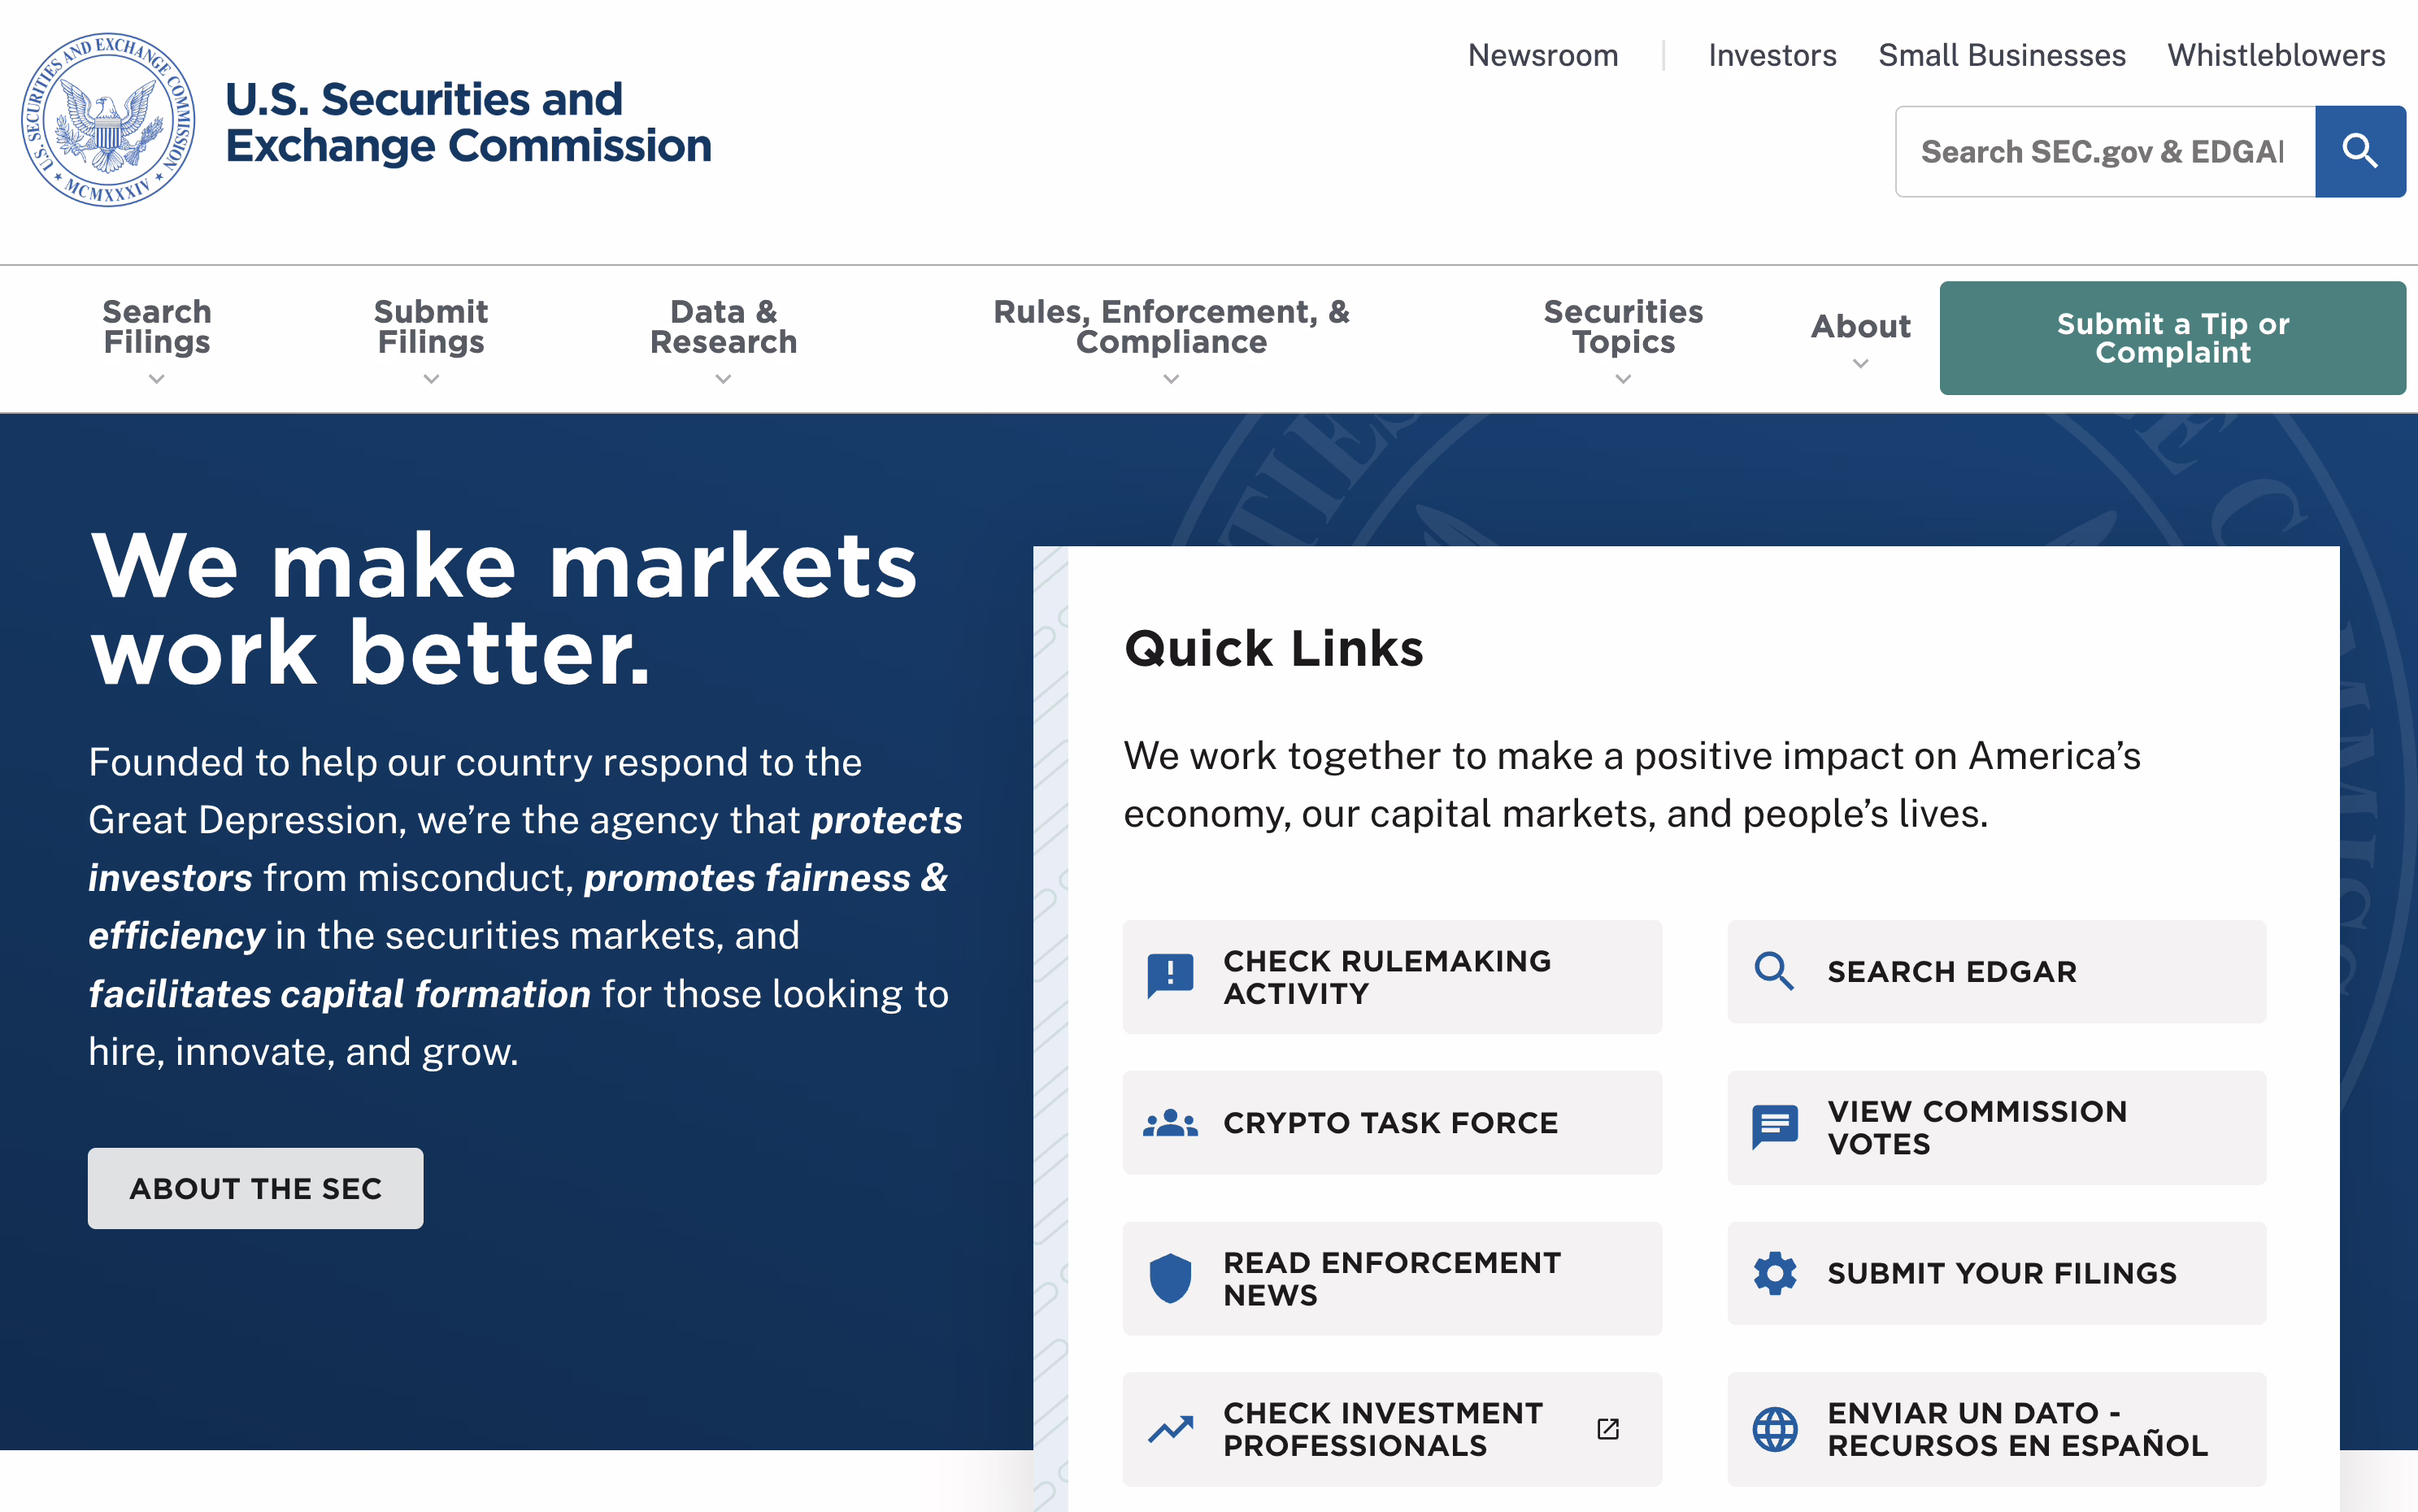Click Submit a Tip or Complaint button
The image size is (2418, 1512).
(2172, 338)
